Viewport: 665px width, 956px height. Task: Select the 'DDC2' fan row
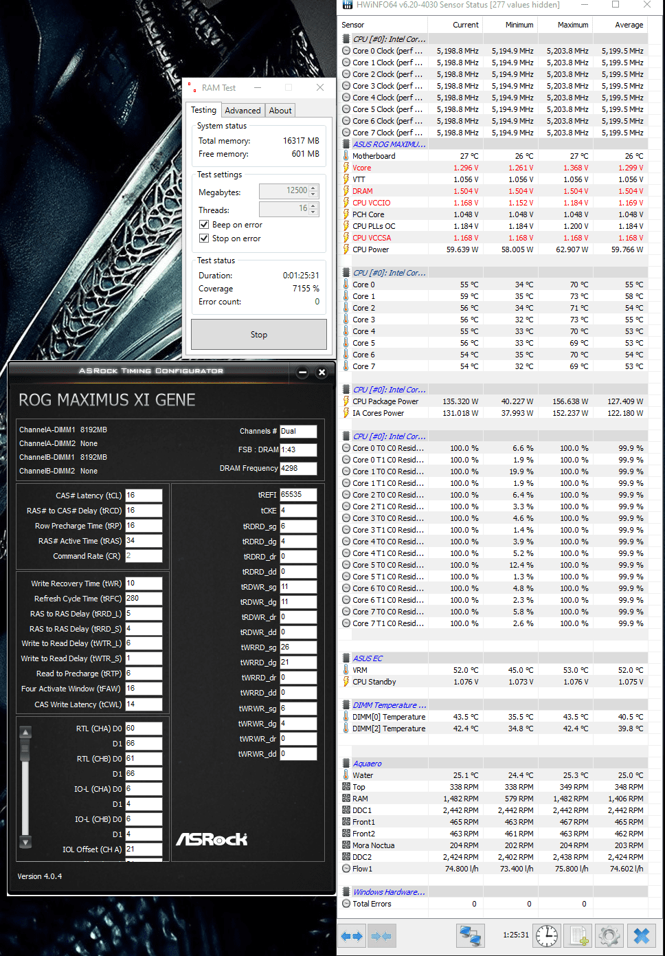coord(494,857)
